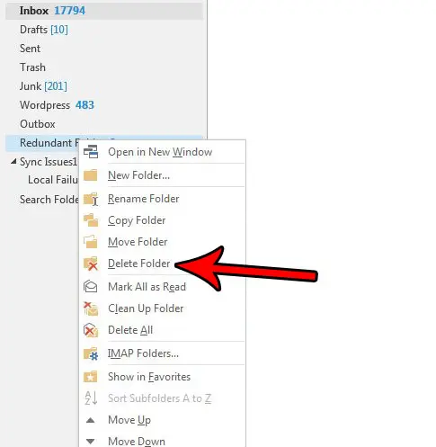Click the Rename Folder icon
Viewport: 436px width, 447px height.
tap(91, 199)
